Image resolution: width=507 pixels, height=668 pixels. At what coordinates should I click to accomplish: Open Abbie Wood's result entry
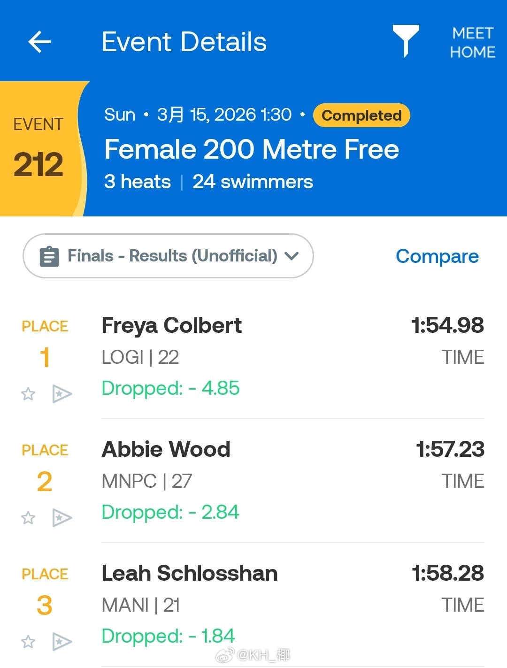click(166, 450)
